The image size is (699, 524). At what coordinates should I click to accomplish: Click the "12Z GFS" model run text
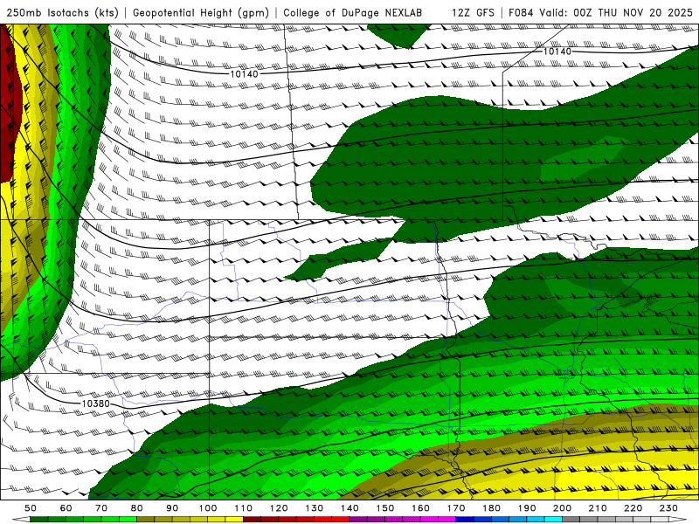click(473, 12)
